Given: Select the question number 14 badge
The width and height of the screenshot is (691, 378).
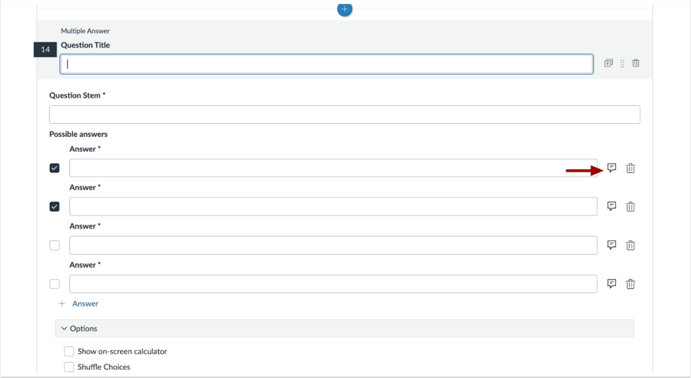Looking at the screenshot, I should tap(45, 49).
